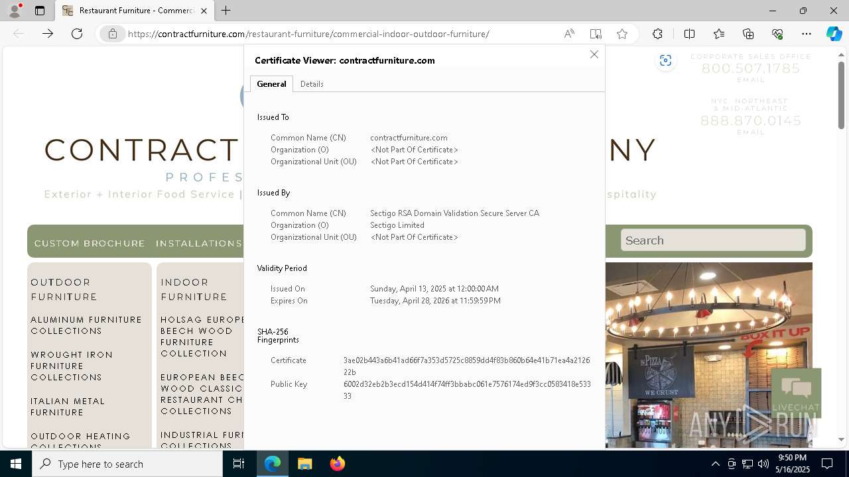Image resolution: width=849 pixels, height=477 pixels.
Task: Select Sectigo RSA Domain Validation issuer text
Action: 454,213
